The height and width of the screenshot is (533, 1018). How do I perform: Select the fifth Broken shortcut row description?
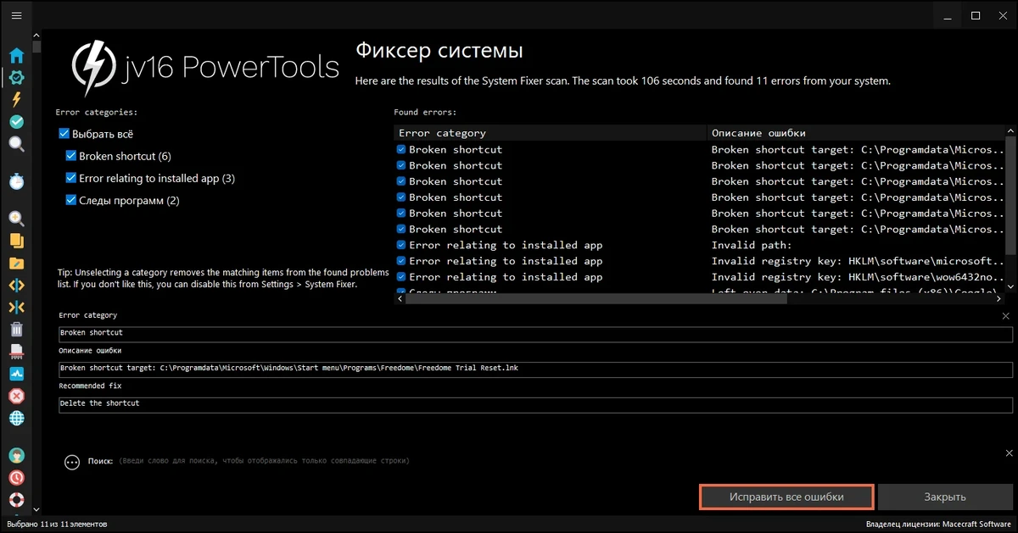point(858,214)
